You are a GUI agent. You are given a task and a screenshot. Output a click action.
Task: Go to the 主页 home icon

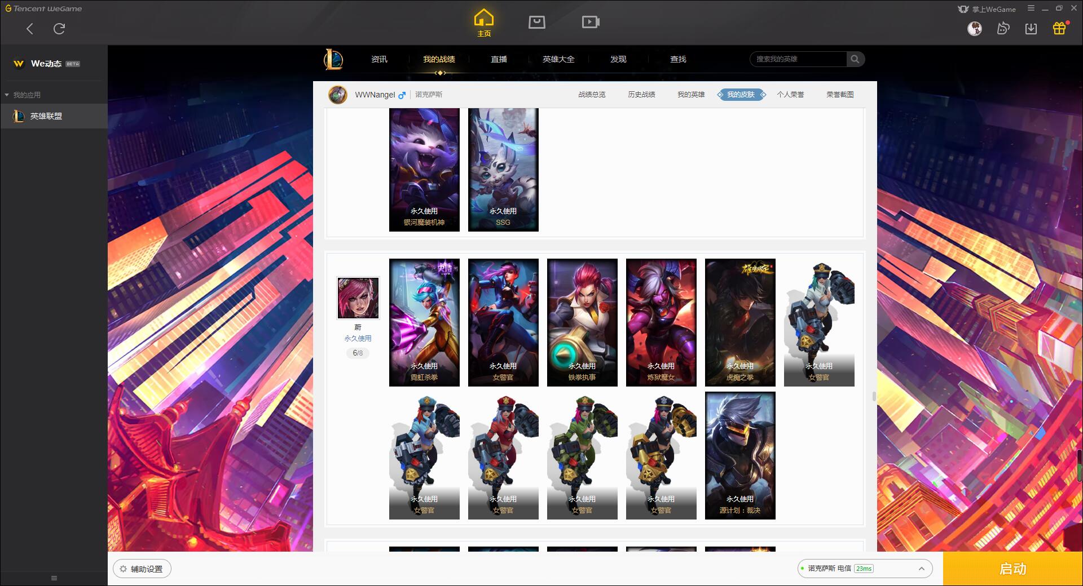(x=483, y=23)
